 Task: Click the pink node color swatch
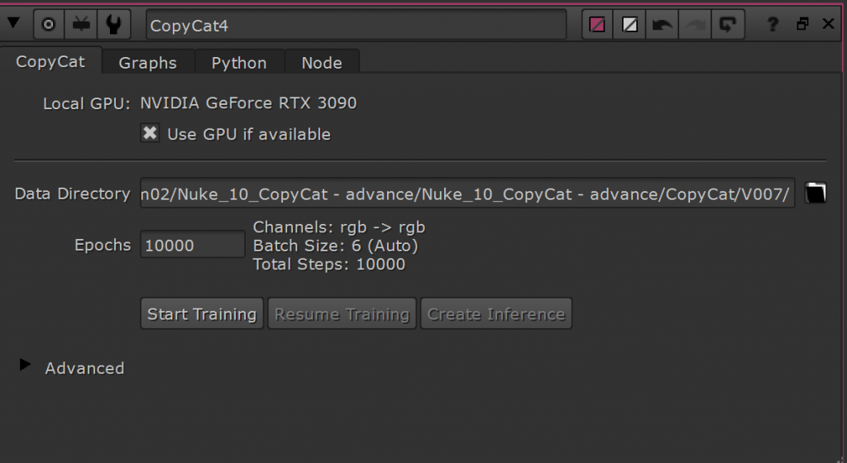(x=597, y=25)
